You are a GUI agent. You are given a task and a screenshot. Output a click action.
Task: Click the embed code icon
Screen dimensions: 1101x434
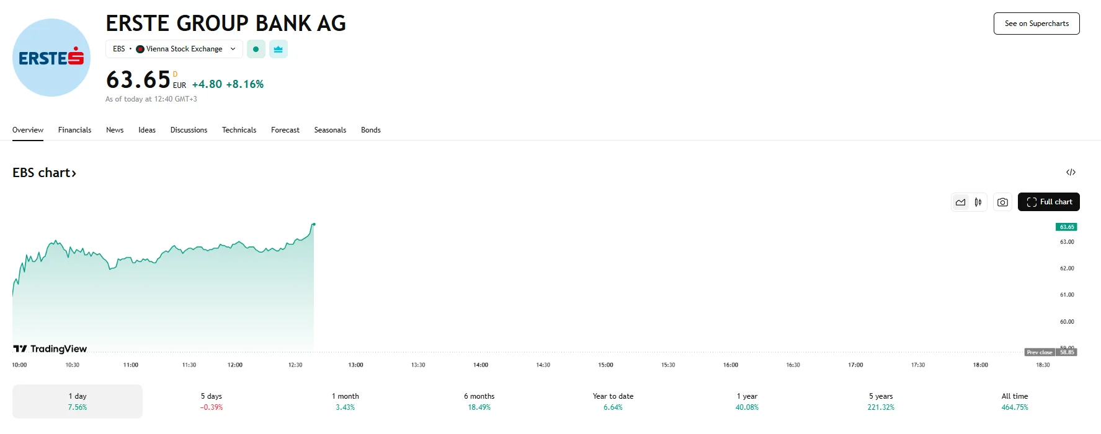pyautogui.click(x=1071, y=172)
